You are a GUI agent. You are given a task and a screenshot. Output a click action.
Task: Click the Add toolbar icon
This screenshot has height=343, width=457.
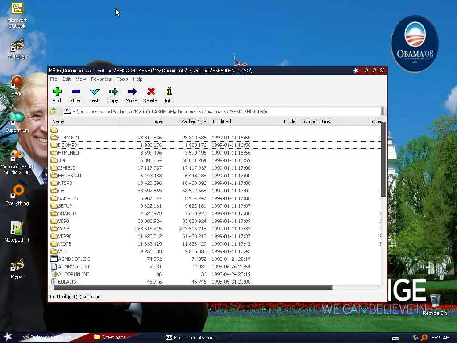click(57, 95)
